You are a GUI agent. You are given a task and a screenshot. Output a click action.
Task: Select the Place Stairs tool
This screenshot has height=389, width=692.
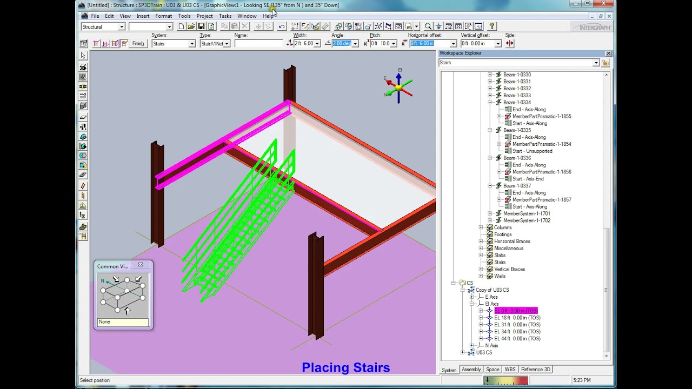click(x=83, y=185)
